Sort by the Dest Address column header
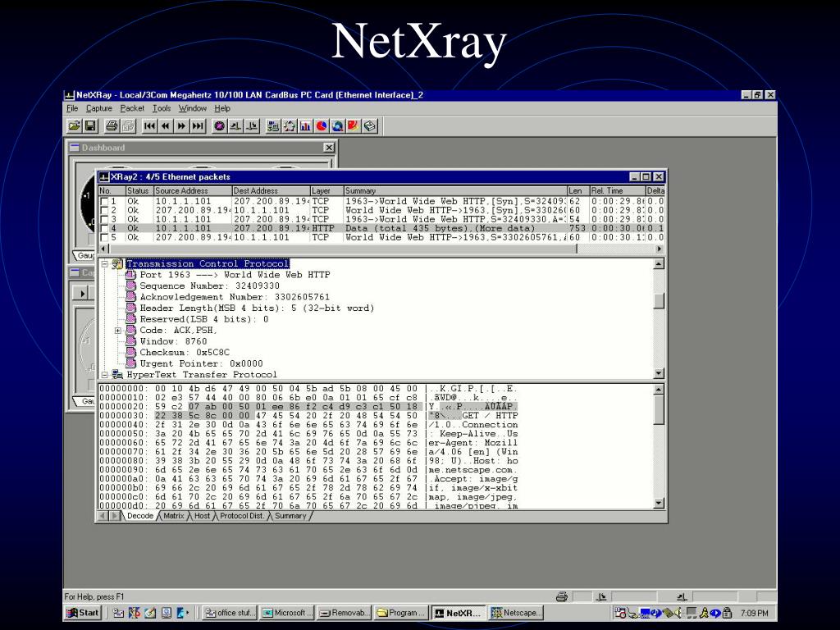This screenshot has width=840, height=630. click(x=271, y=190)
